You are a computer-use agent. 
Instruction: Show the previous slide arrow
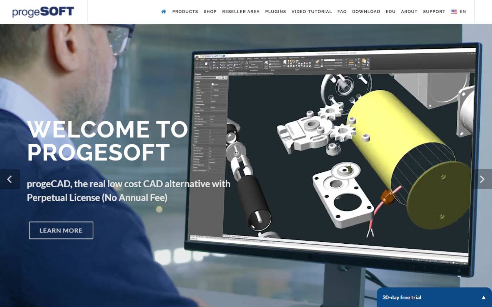[x=10, y=179]
